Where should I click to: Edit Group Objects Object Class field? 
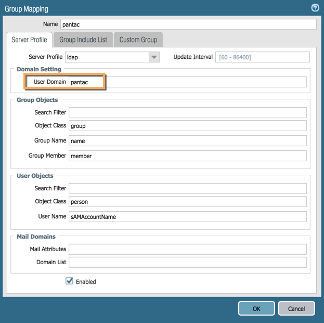click(188, 126)
